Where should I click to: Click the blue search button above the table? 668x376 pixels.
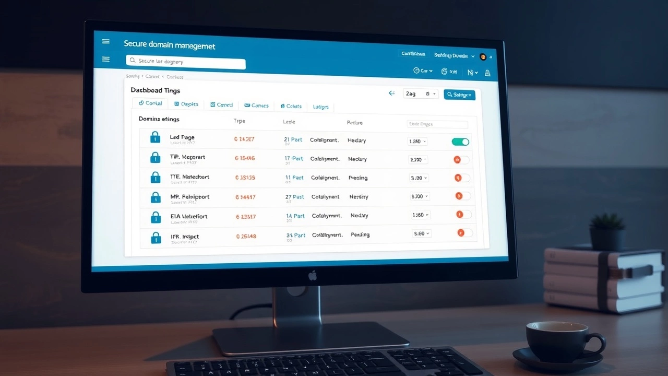tap(459, 95)
